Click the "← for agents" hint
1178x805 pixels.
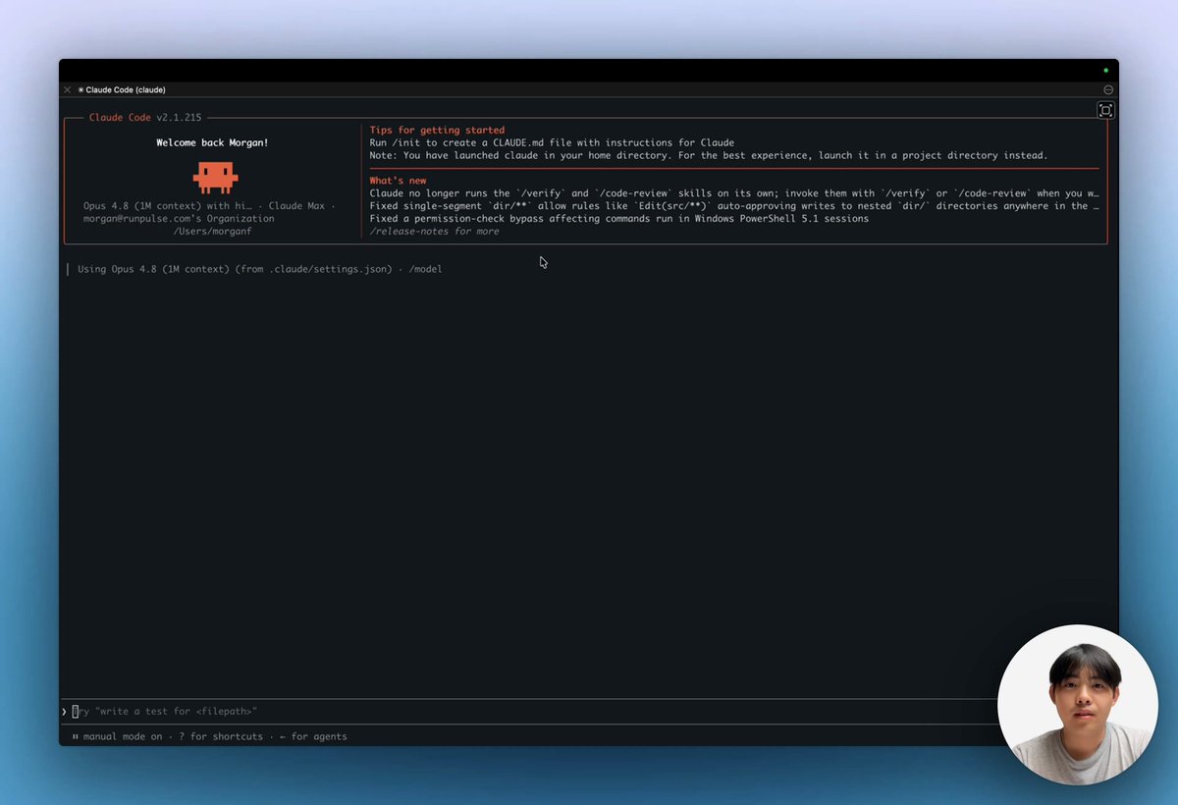tap(313, 736)
